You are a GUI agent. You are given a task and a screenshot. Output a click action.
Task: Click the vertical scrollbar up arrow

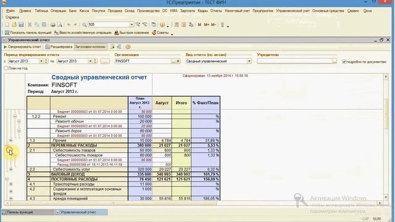pyautogui.click(x=386, y=76)
